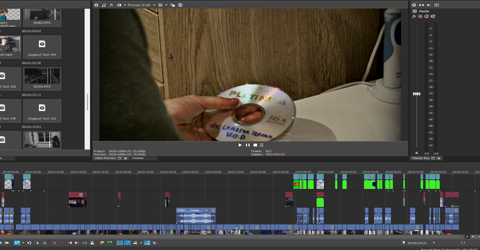The height and width of the screenshot is (250, 480).
Task: Open Video Output FX in preview toolbar
Action: pyautogui.click(x=111, y=5)
